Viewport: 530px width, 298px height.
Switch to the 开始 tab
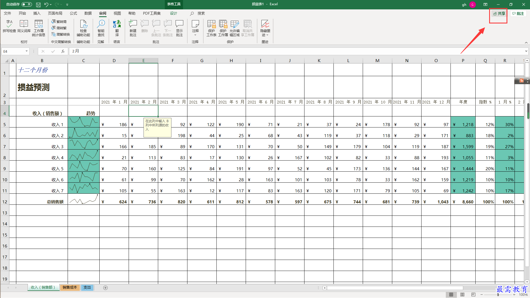tap(22, 13)
